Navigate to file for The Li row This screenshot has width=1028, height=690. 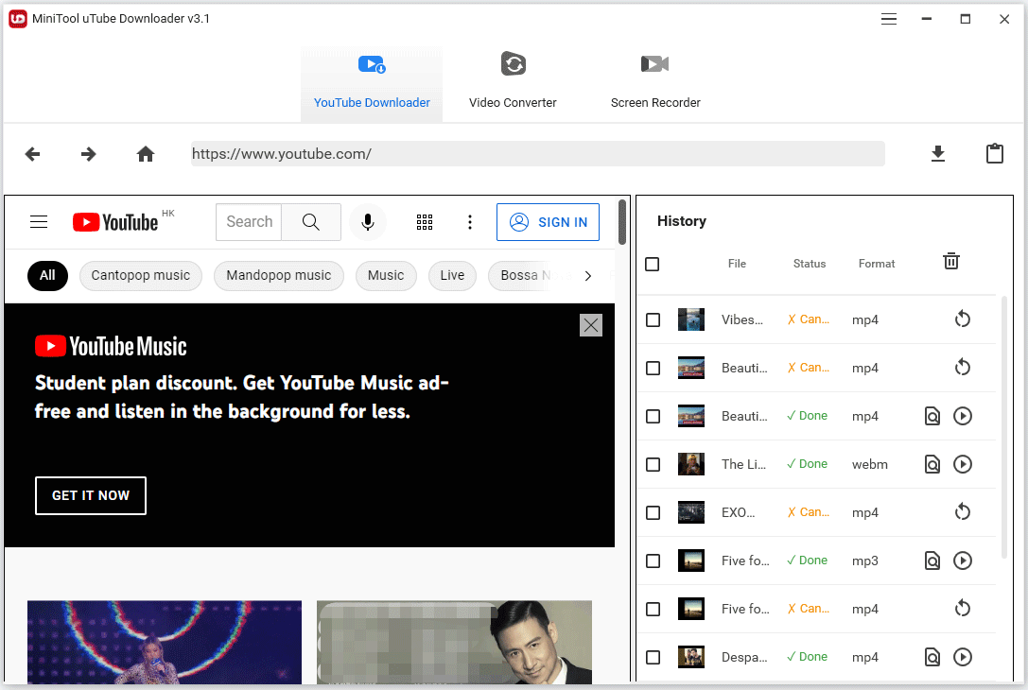(x=932, y=465)
